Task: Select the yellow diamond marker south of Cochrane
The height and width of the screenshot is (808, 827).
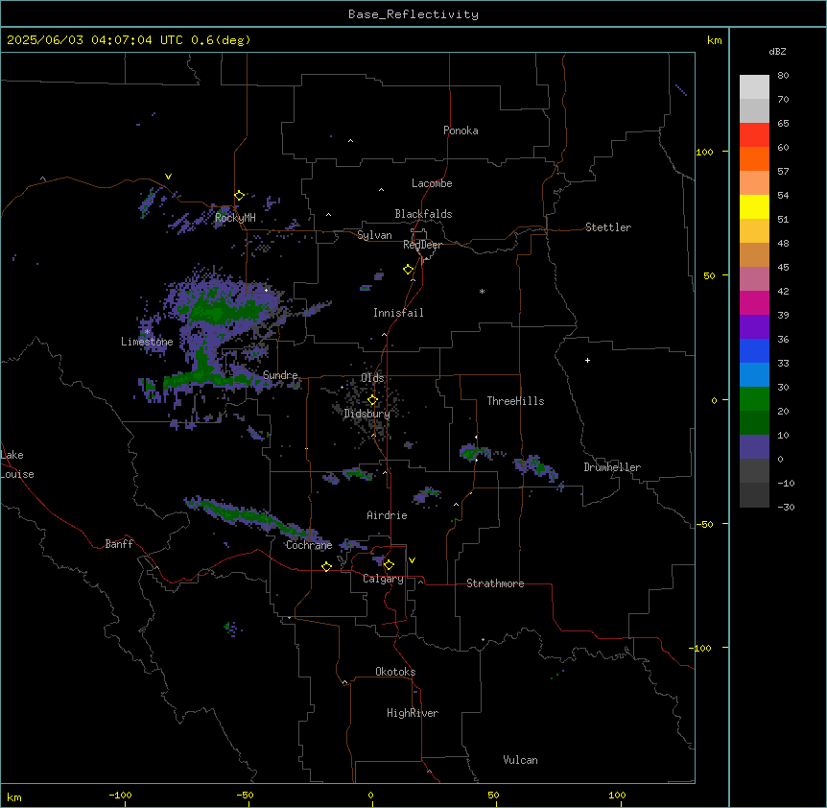Action: (x=326, y=566)
